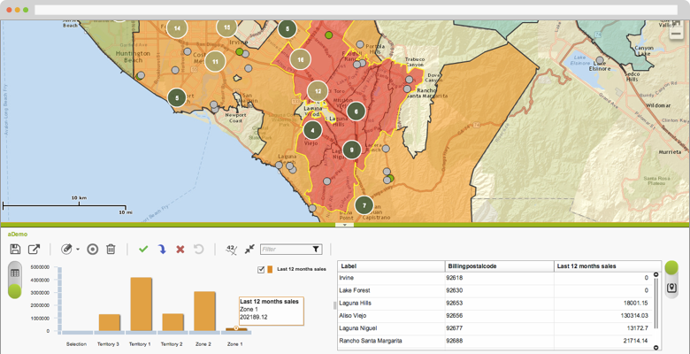Uncheck the Last 12 months sales checkbox
This screenshot has height=354, width=690.
click(261, 269)
